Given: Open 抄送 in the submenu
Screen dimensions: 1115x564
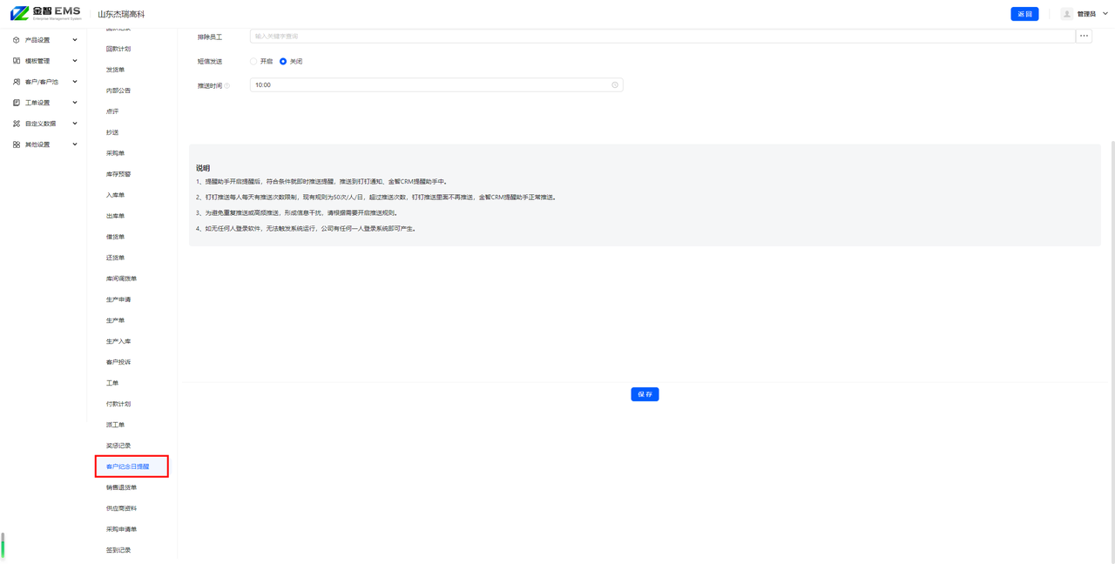Looking at the screenshot, I should click(x=112, y=132).
